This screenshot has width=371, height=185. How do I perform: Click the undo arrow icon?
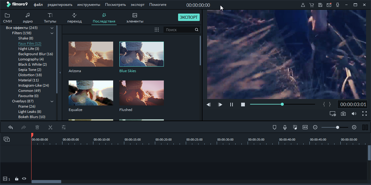11,127
